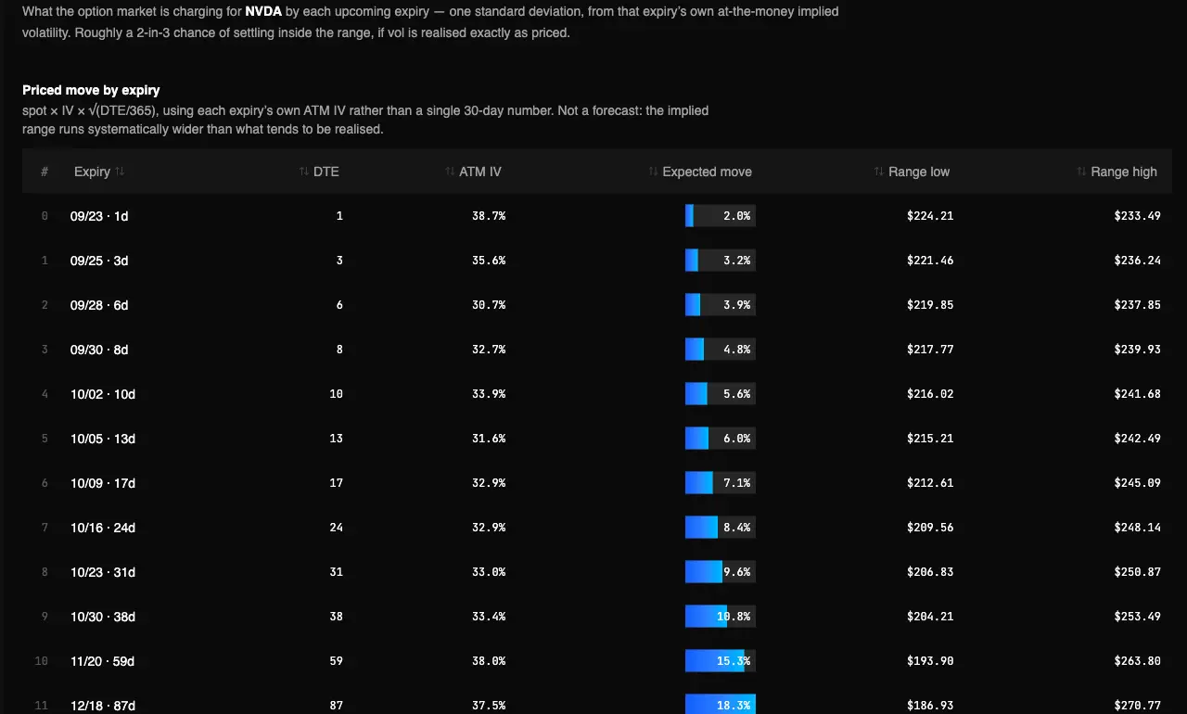Select the 10/09 · 17d expiry cell
This screenshot has width=1187, height=714.
coord(103,483)
